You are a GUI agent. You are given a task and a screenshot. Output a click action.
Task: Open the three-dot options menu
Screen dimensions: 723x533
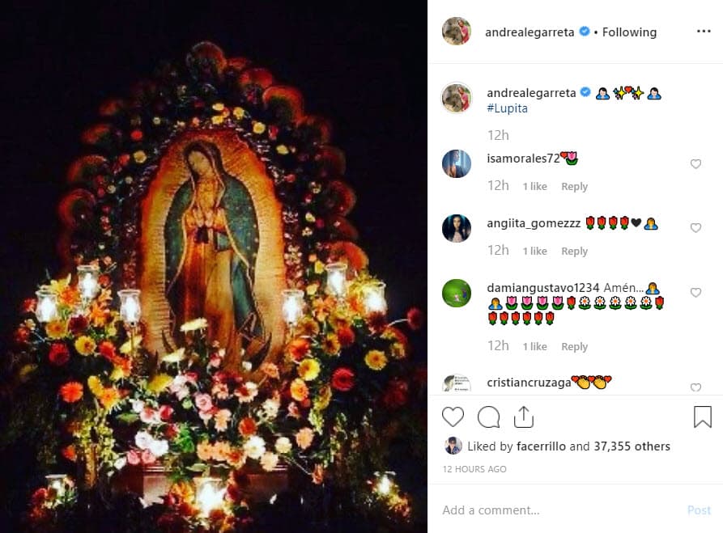(x=704, y=32)
